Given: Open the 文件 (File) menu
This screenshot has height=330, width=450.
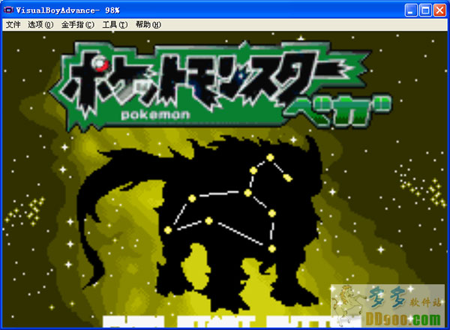Looking at the screenshot, I should (13, 25).
